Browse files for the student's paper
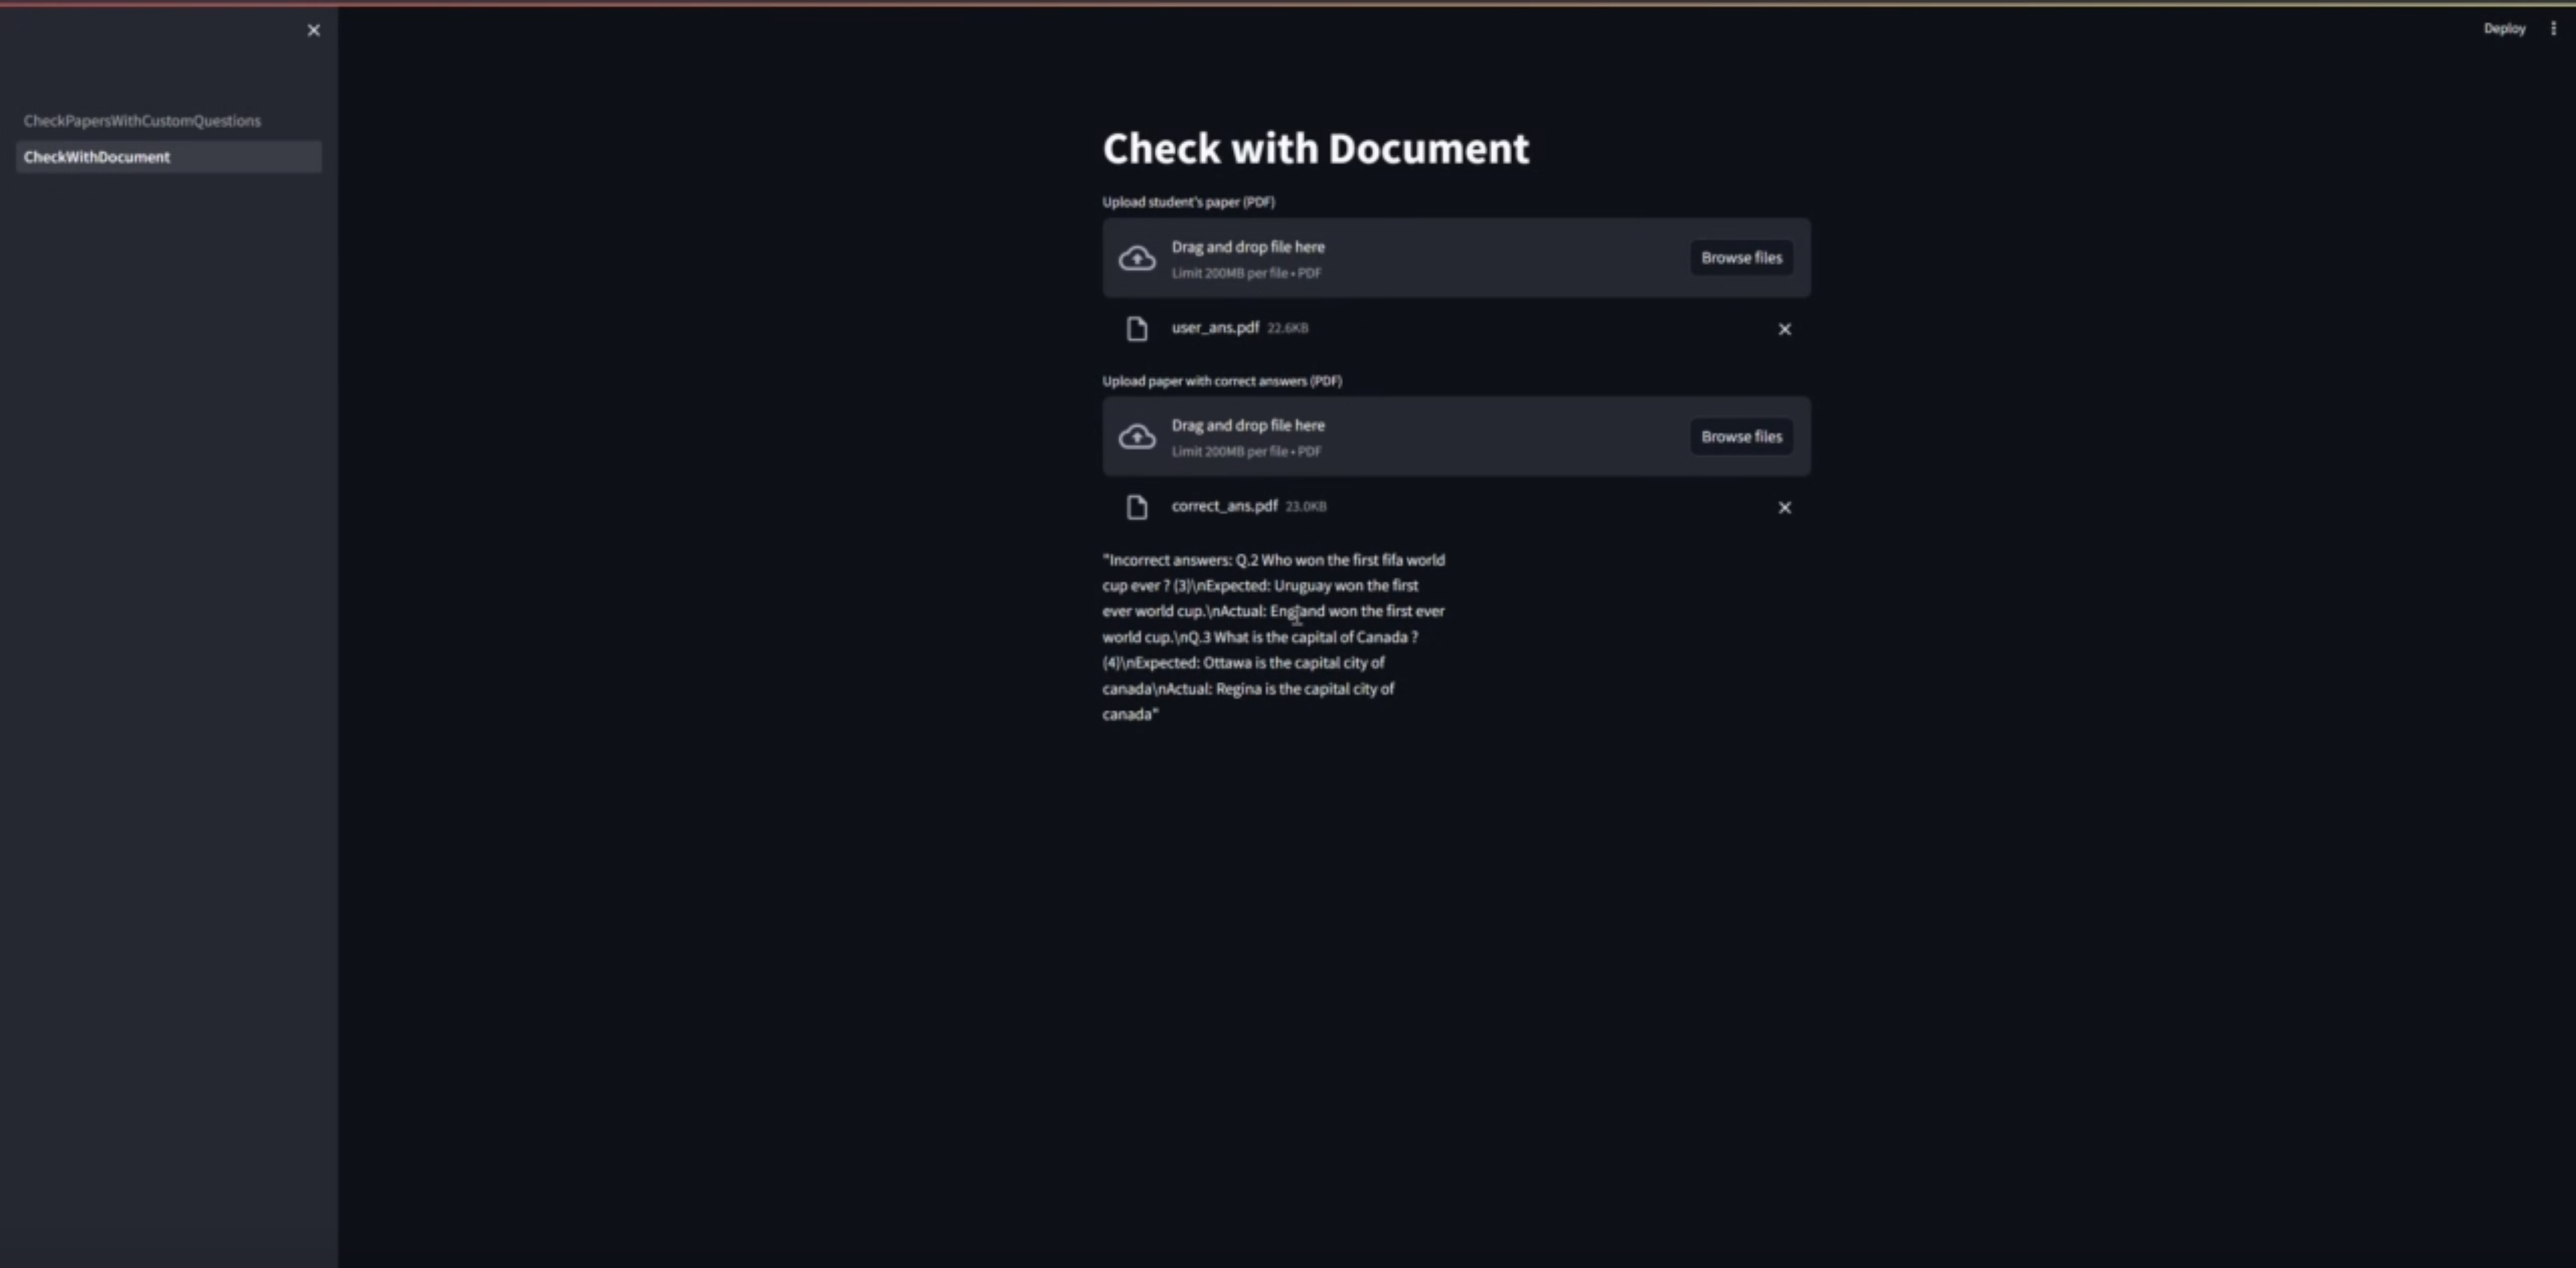2576x1268 pixels. 1740,257
